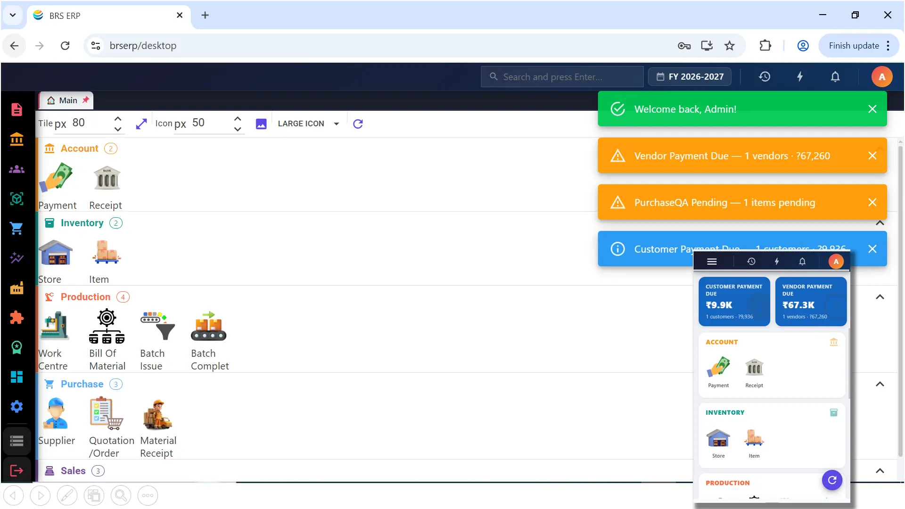Viewport: 905px width, 509px height.
Task: Click the blue dashboard tiles sidebar icon
Action: (16, 377)
